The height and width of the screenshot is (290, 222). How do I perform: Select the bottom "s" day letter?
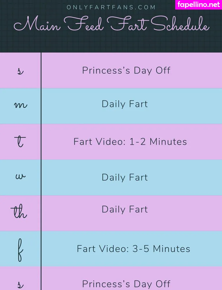click(20, 284)
